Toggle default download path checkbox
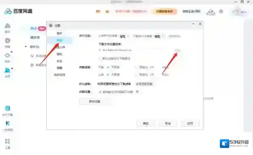Screen dimensions: 253x155 click(x=100, y=58)
